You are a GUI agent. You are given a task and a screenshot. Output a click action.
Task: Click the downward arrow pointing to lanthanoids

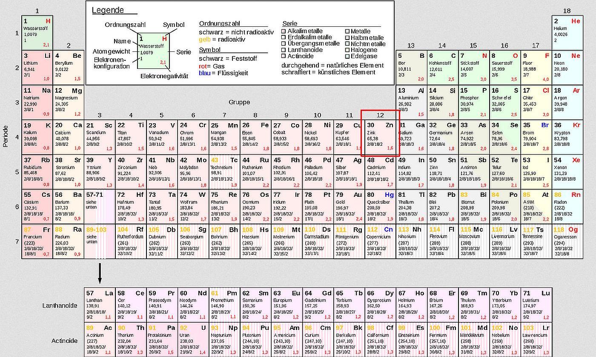point(100,273)
